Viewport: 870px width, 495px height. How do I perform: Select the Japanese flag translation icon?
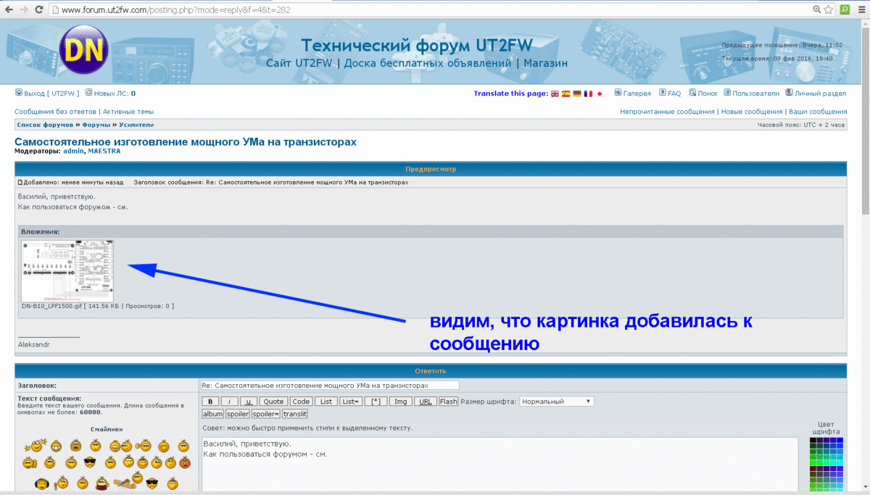(x=600, y=93)
